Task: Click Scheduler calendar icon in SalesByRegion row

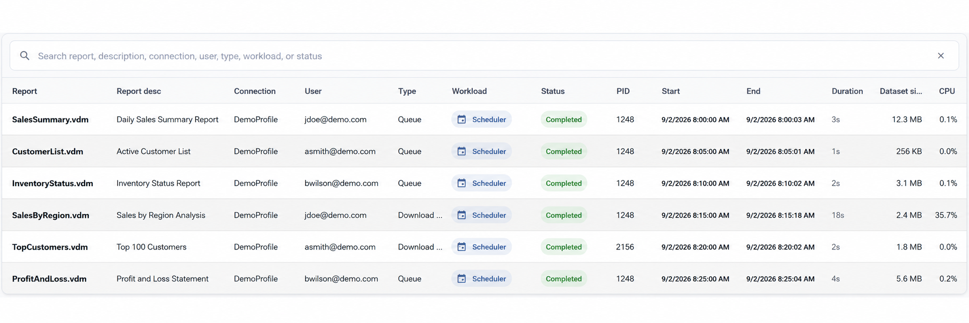Action: [x=462, y=215]
